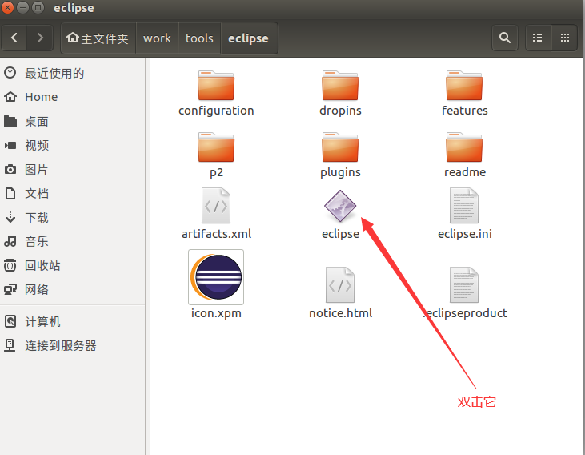Click the download arrow icon beside 下载
This screenshot has width=585, height=455.
pos(10,217)
